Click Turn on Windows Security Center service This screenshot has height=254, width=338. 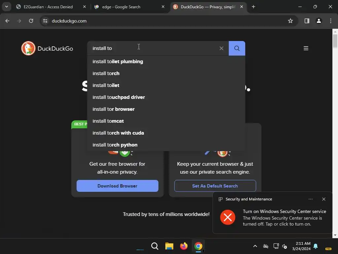[284, 211]
